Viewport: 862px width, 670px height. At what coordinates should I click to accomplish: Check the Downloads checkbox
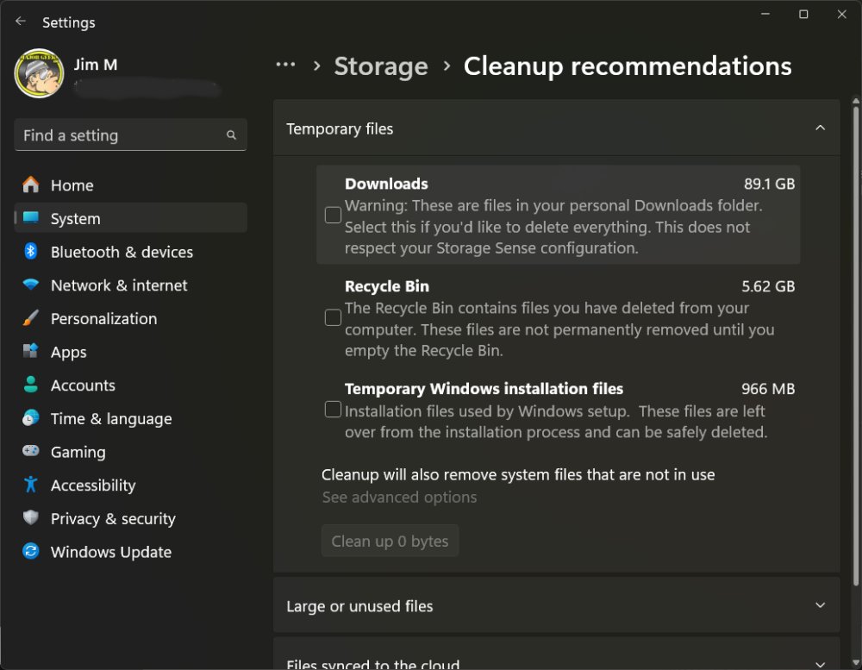point(333,216)
